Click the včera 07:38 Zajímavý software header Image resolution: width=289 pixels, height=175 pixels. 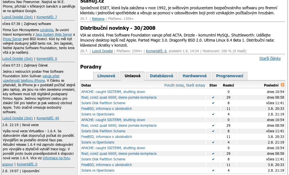click(26, 24)
